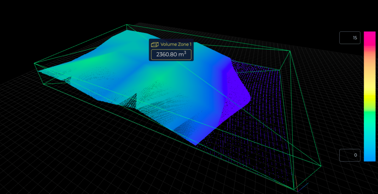Click the dark triangular gap in the terrain mesh
Screen dimensions: 378x194
click(x=134, y=101)
